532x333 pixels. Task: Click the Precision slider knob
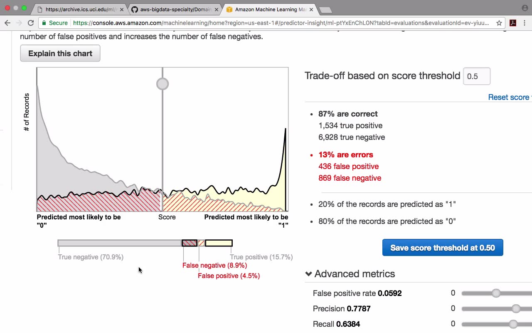[516, 309]
